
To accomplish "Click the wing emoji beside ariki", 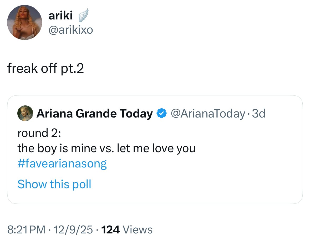I will tap(83, 15).
